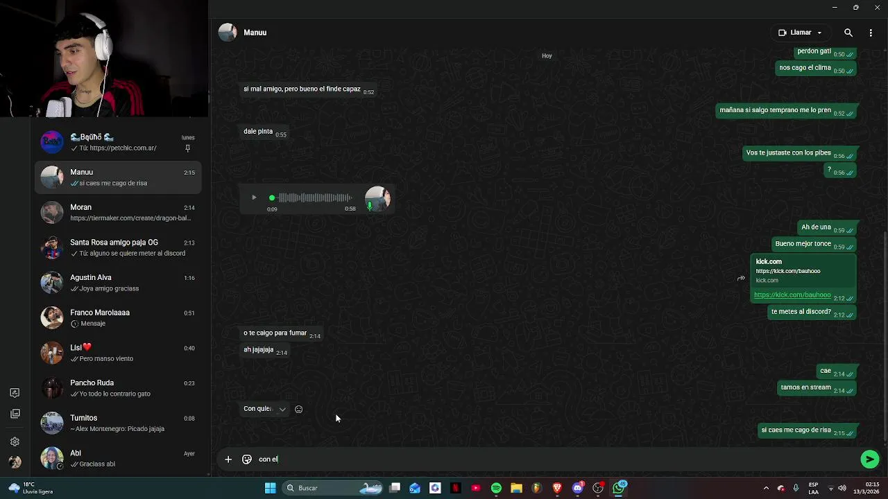Click the message 'dale pinta'

pos(264,132)
